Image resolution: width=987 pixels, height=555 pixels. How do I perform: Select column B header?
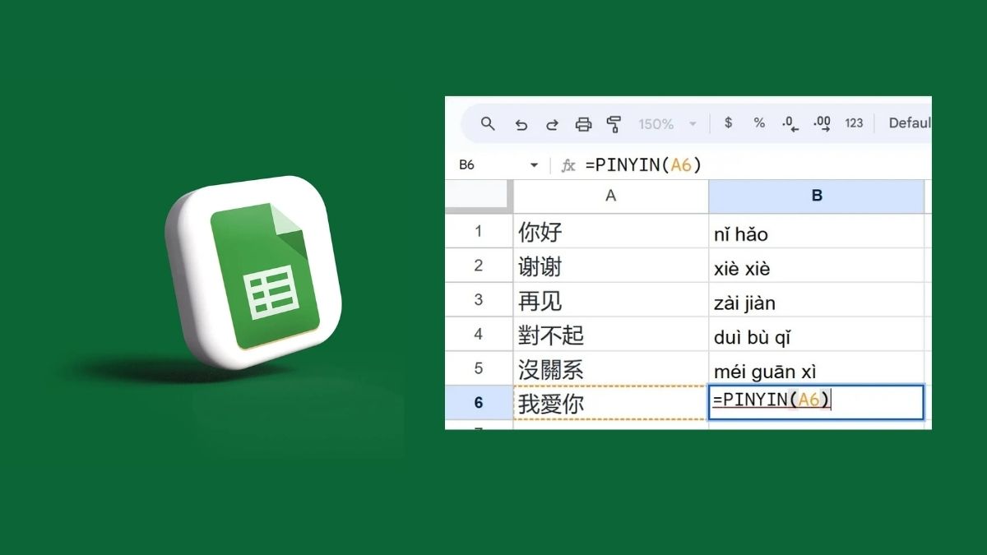(817, 196)
